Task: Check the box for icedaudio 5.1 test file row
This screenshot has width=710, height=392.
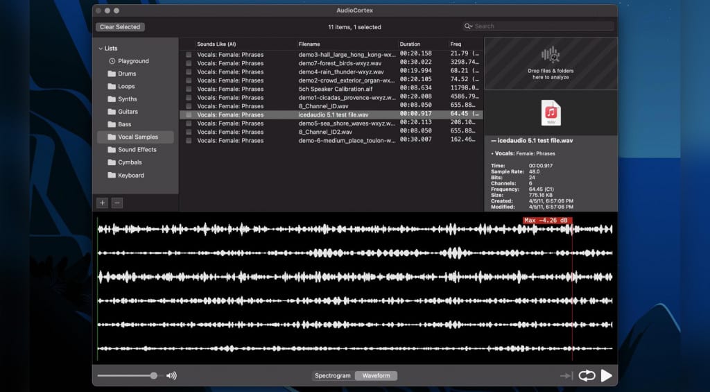Action: pyautogui.click(x=189, y=114)
